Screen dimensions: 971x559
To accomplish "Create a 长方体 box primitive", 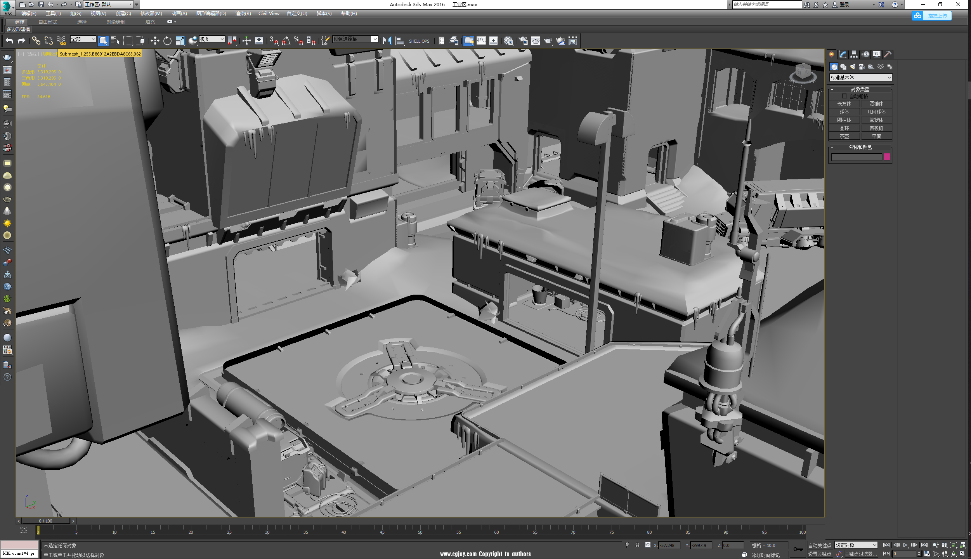I will point(844,104).
